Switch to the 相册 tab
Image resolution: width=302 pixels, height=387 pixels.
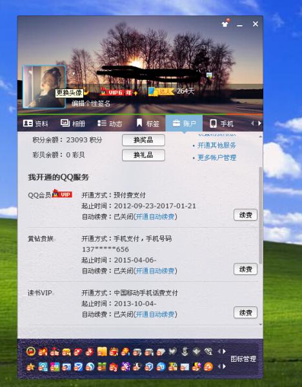click(x=73, y=123)
